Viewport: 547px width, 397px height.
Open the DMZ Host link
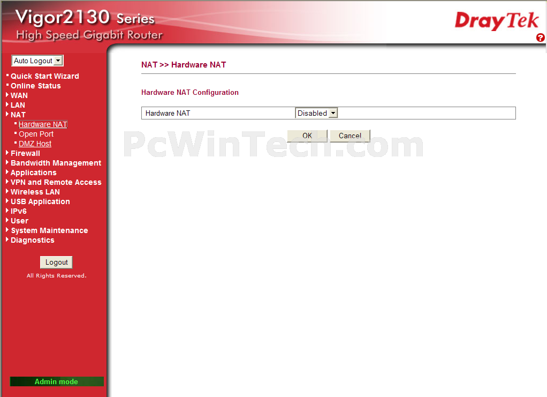(x=35, y=144)
